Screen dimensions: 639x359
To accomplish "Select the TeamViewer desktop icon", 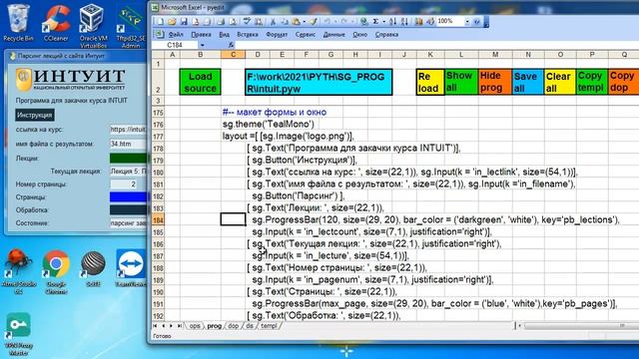I will pyautogui.click(x=131, y=268).
